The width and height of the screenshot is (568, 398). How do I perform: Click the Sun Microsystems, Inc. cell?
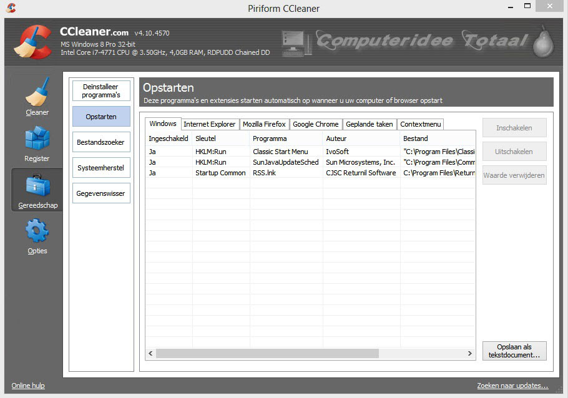[360, 162]
